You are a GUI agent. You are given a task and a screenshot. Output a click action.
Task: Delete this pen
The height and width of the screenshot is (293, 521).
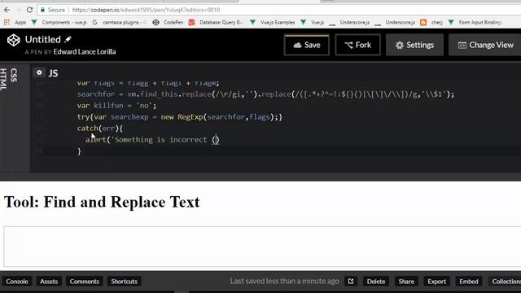(x=376, y=282)
